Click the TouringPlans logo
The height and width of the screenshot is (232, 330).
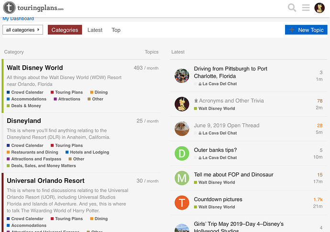(33, 8)
